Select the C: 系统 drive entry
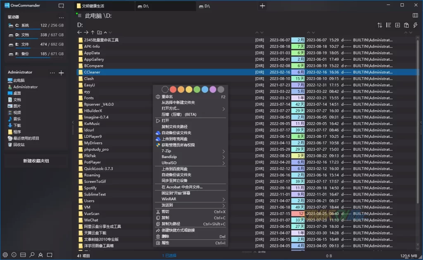Image resolution: width=423 pixels, height=260 pixels. click(x=36, y=26)
